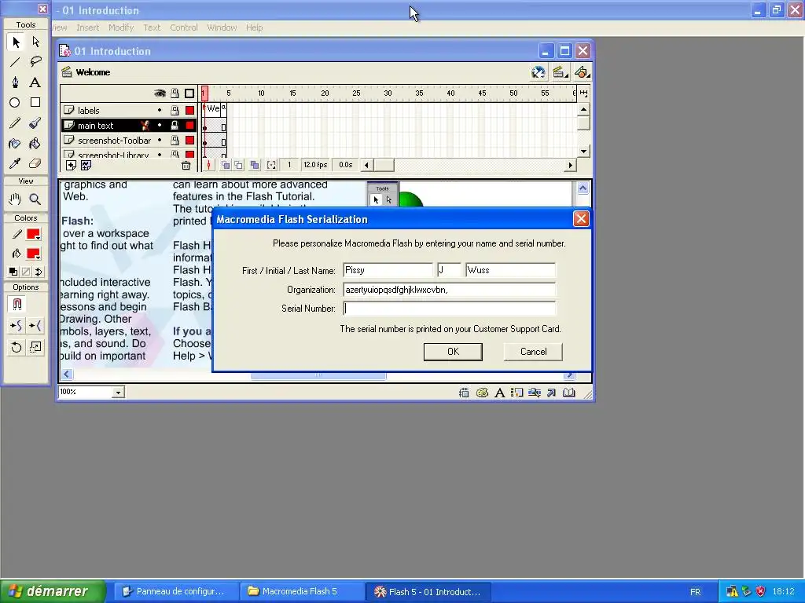Screen dimensions: 805x603
Task: Open the Text menu
Action: [x=152, y=27]
